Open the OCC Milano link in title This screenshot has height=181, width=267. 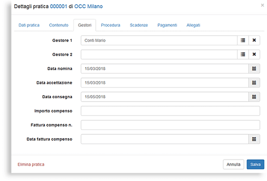pyautogui.click(x=89, y=6)
